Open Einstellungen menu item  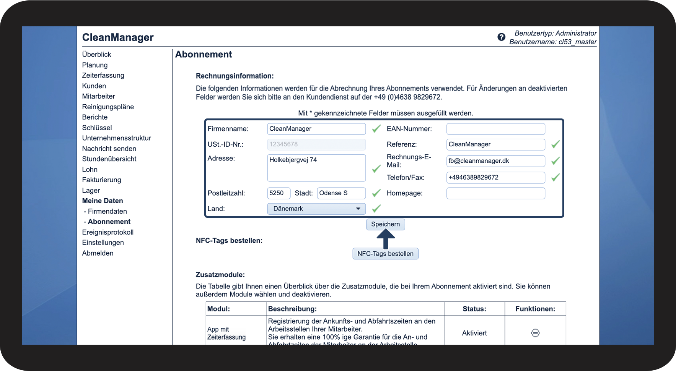[103, 243]
